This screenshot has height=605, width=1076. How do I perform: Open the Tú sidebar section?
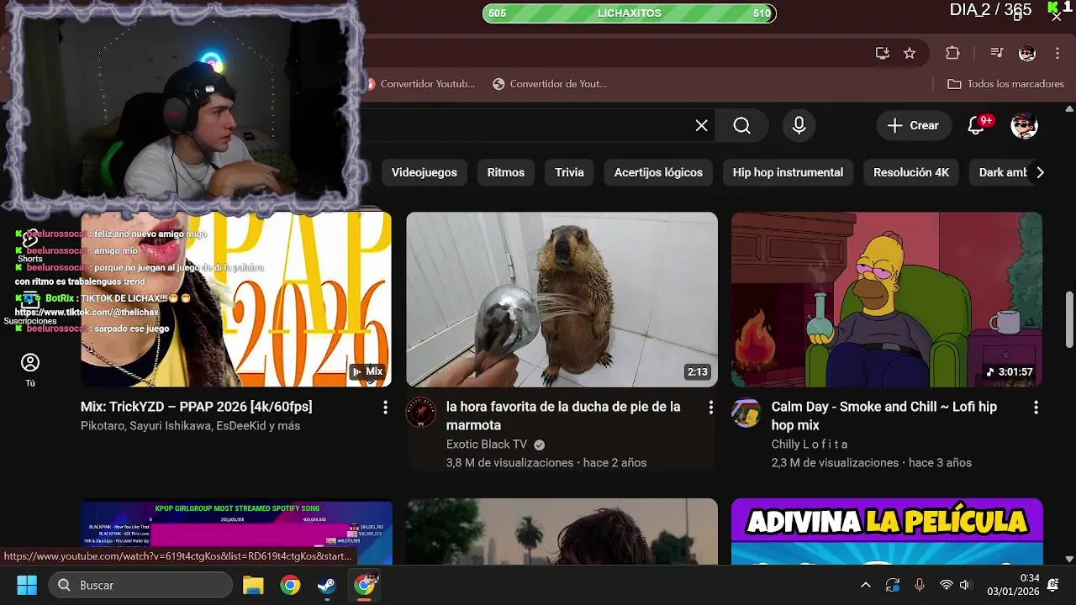(x=30, y=370)
